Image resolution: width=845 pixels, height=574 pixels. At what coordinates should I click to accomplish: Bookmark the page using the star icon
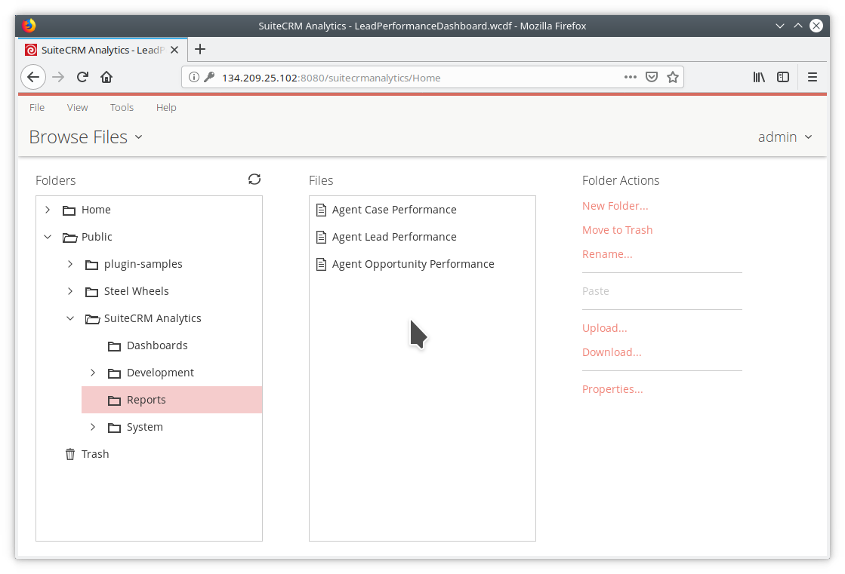click(x=672, y=76)
